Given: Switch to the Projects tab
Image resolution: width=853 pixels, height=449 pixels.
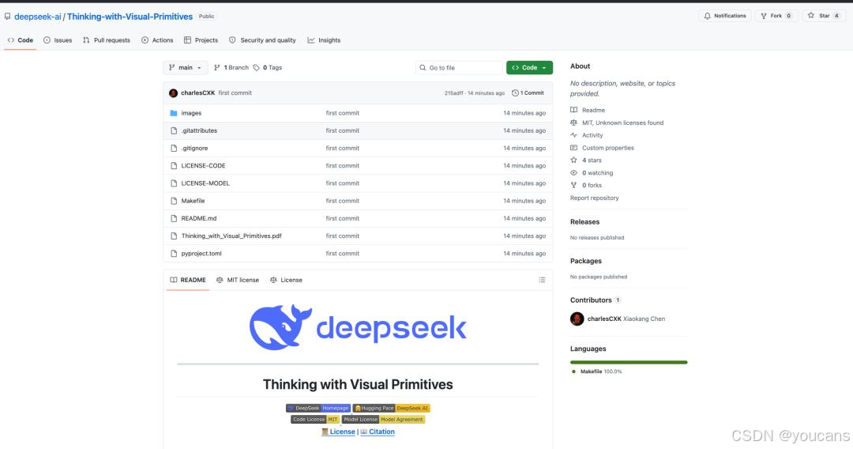Looking at the screenshot, I should 201,40.
